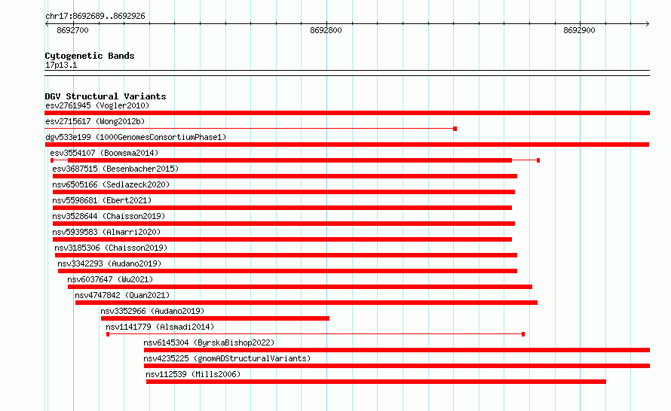The width and height of the screenshot is (671, 411).
Task: Click the red bar for esv3554107
Action: (x=290, y=160)
